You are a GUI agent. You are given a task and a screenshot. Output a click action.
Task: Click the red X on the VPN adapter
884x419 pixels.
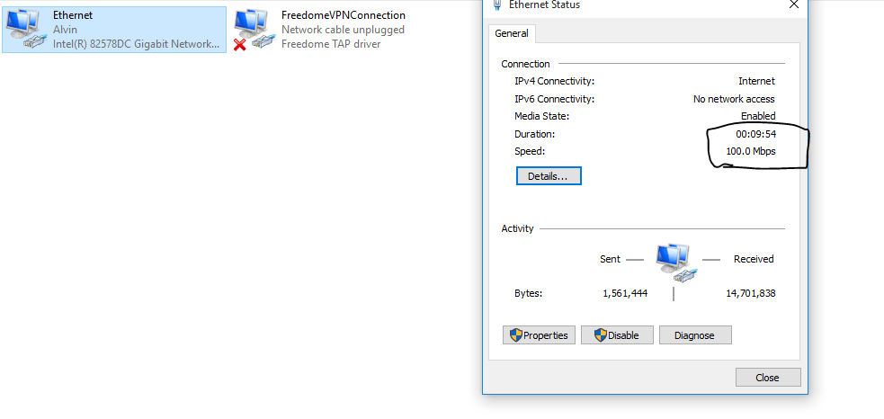(240, 44)
